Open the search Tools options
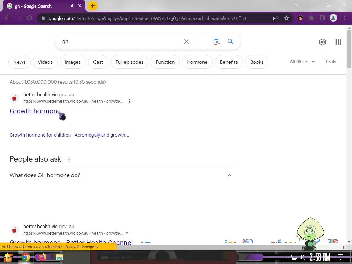 coord(331,62)
